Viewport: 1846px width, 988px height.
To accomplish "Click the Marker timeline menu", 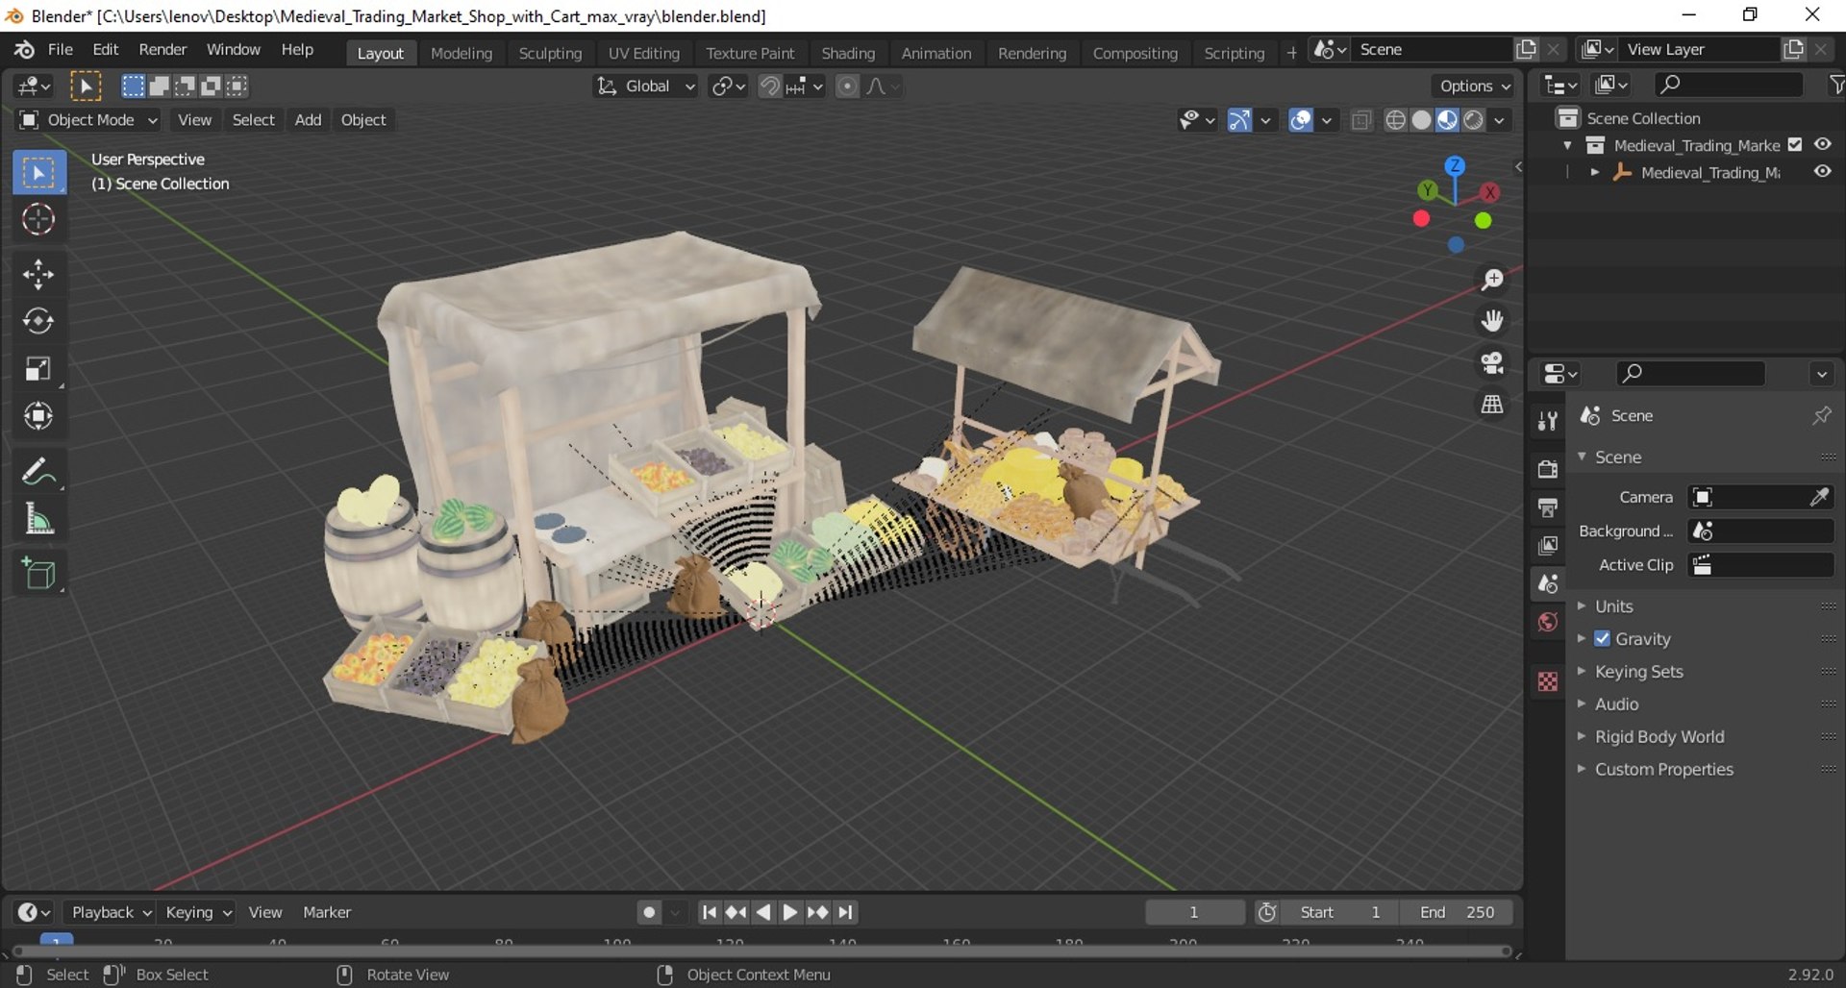I will (x=327, y=912).
